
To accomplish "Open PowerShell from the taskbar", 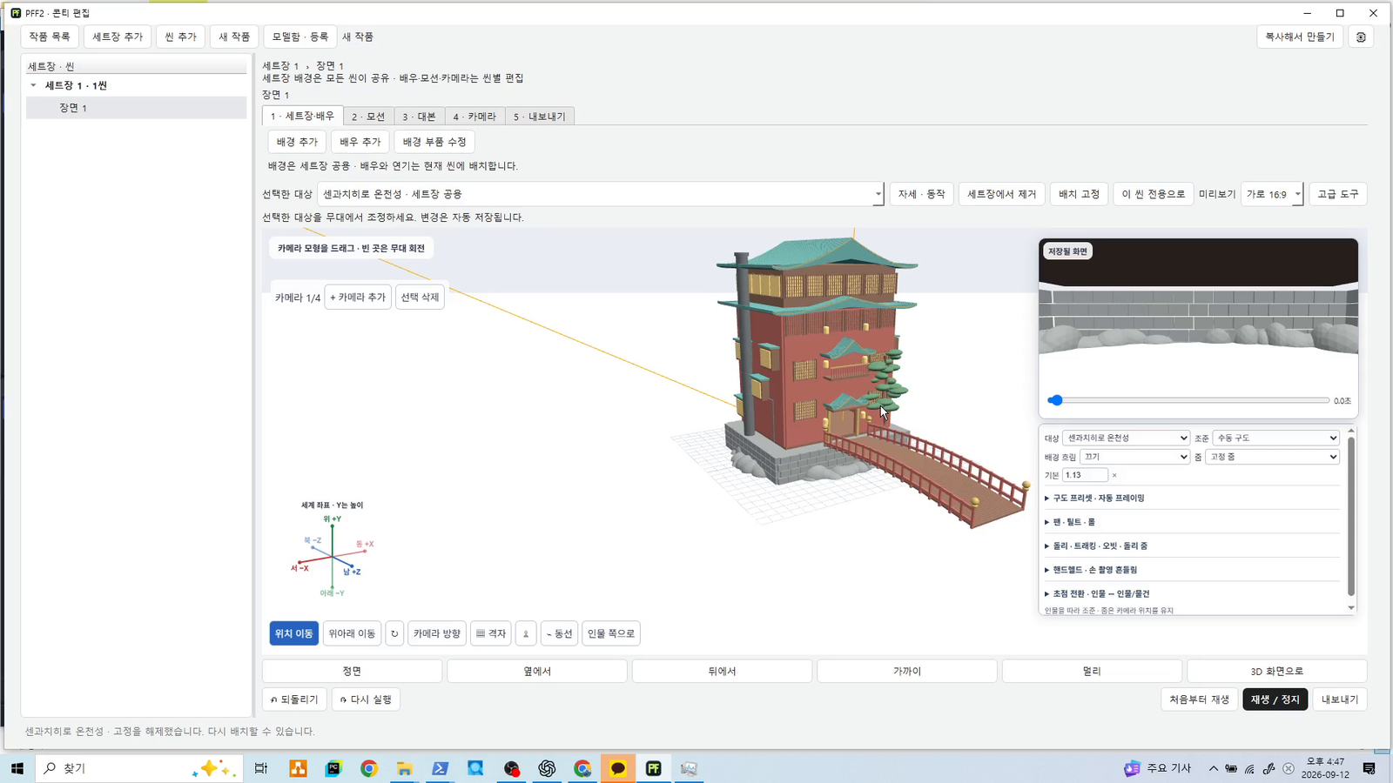I will click(440, 768).
